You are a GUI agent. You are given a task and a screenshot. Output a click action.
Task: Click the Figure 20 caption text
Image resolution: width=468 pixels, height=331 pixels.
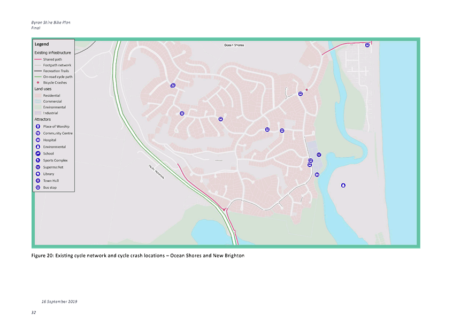tap(138, 256)
